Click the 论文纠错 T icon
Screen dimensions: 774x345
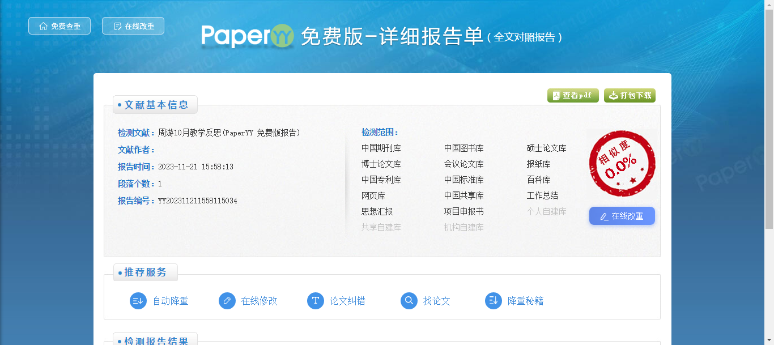pyautogui.click(x=316, y=301)
